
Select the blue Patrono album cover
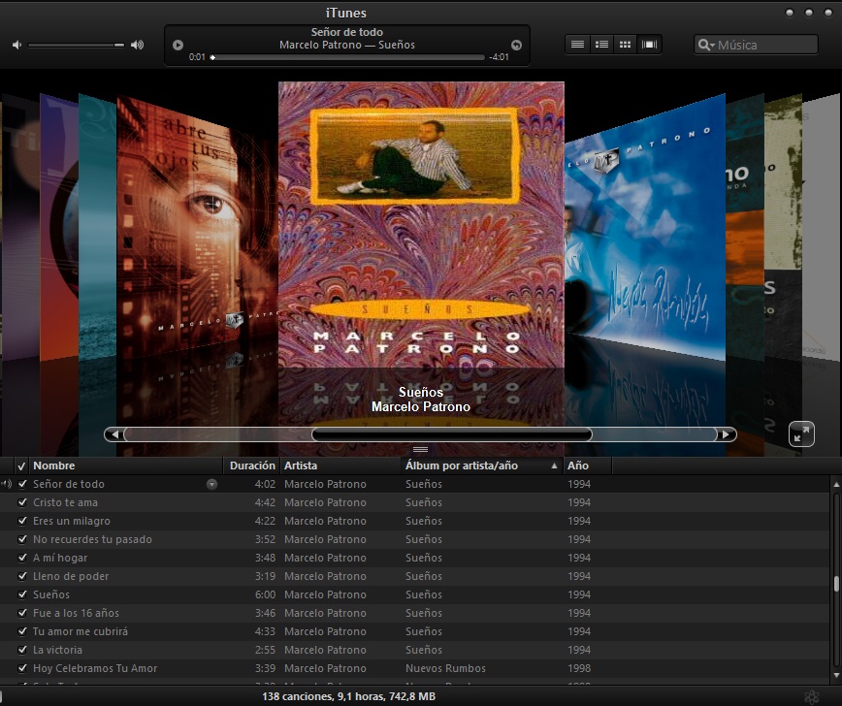[645, 226]
